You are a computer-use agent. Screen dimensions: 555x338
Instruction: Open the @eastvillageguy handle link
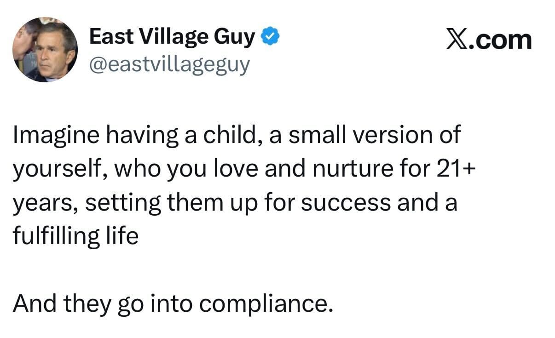[169, 65]
